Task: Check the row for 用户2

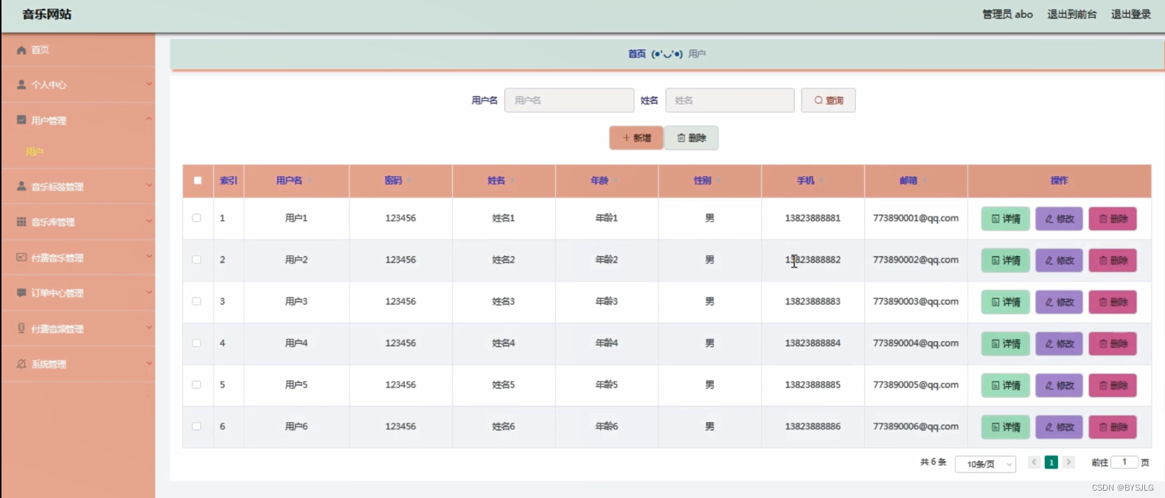Action: click(196, 259)
